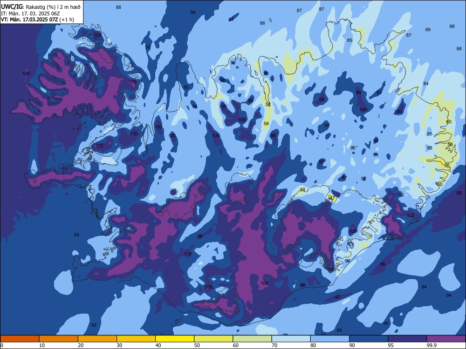The width and height of the screenshot is (466, 349).
Task: Click the color bar tick label '90'
Action: pyautogui.click(x=352, y=345)
